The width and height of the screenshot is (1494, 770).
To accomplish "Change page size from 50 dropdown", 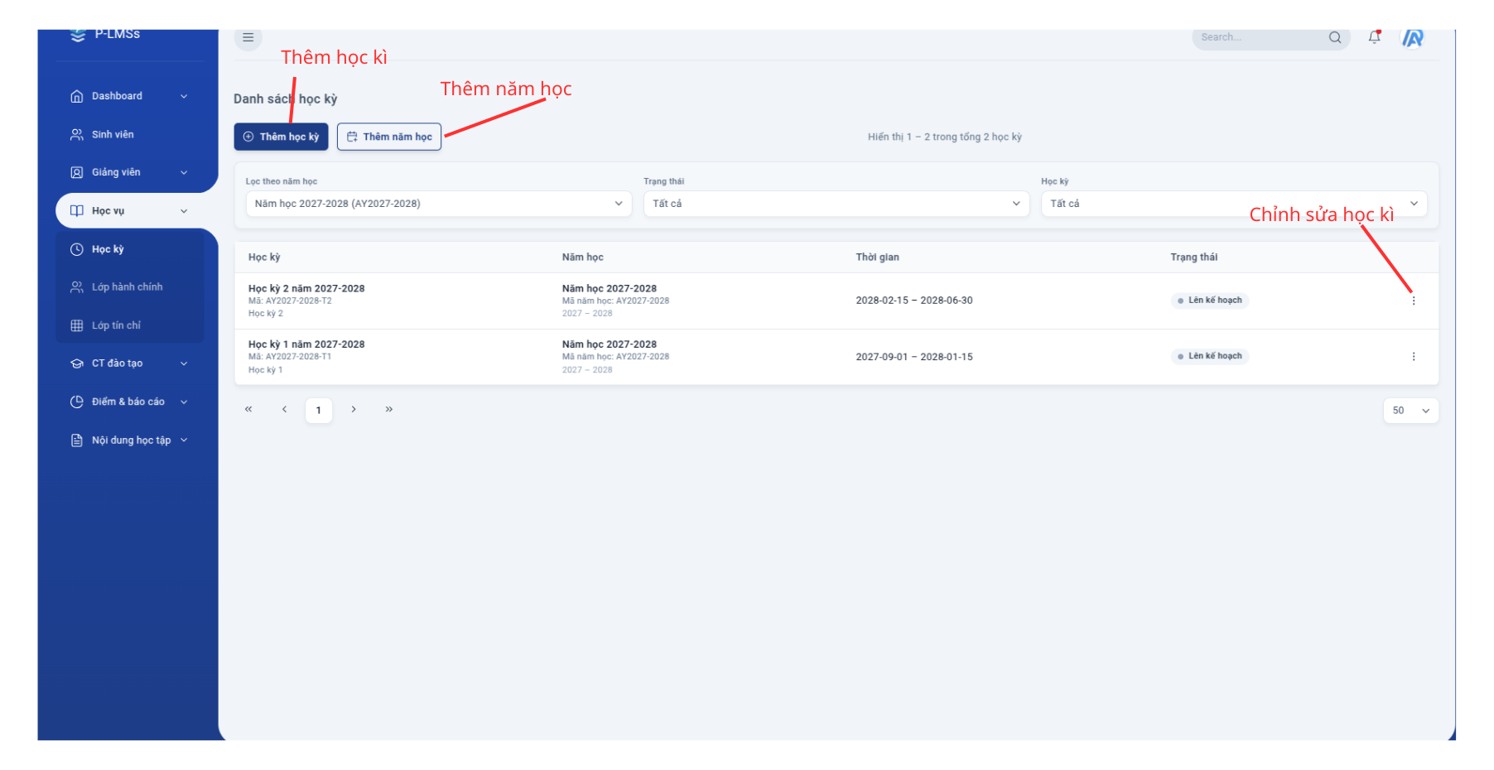I will [1411, 411].
